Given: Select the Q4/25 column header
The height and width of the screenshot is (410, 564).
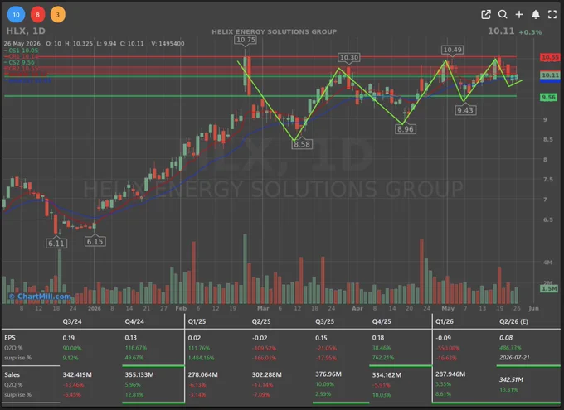Looking at the screenshot, I should 382,321.
